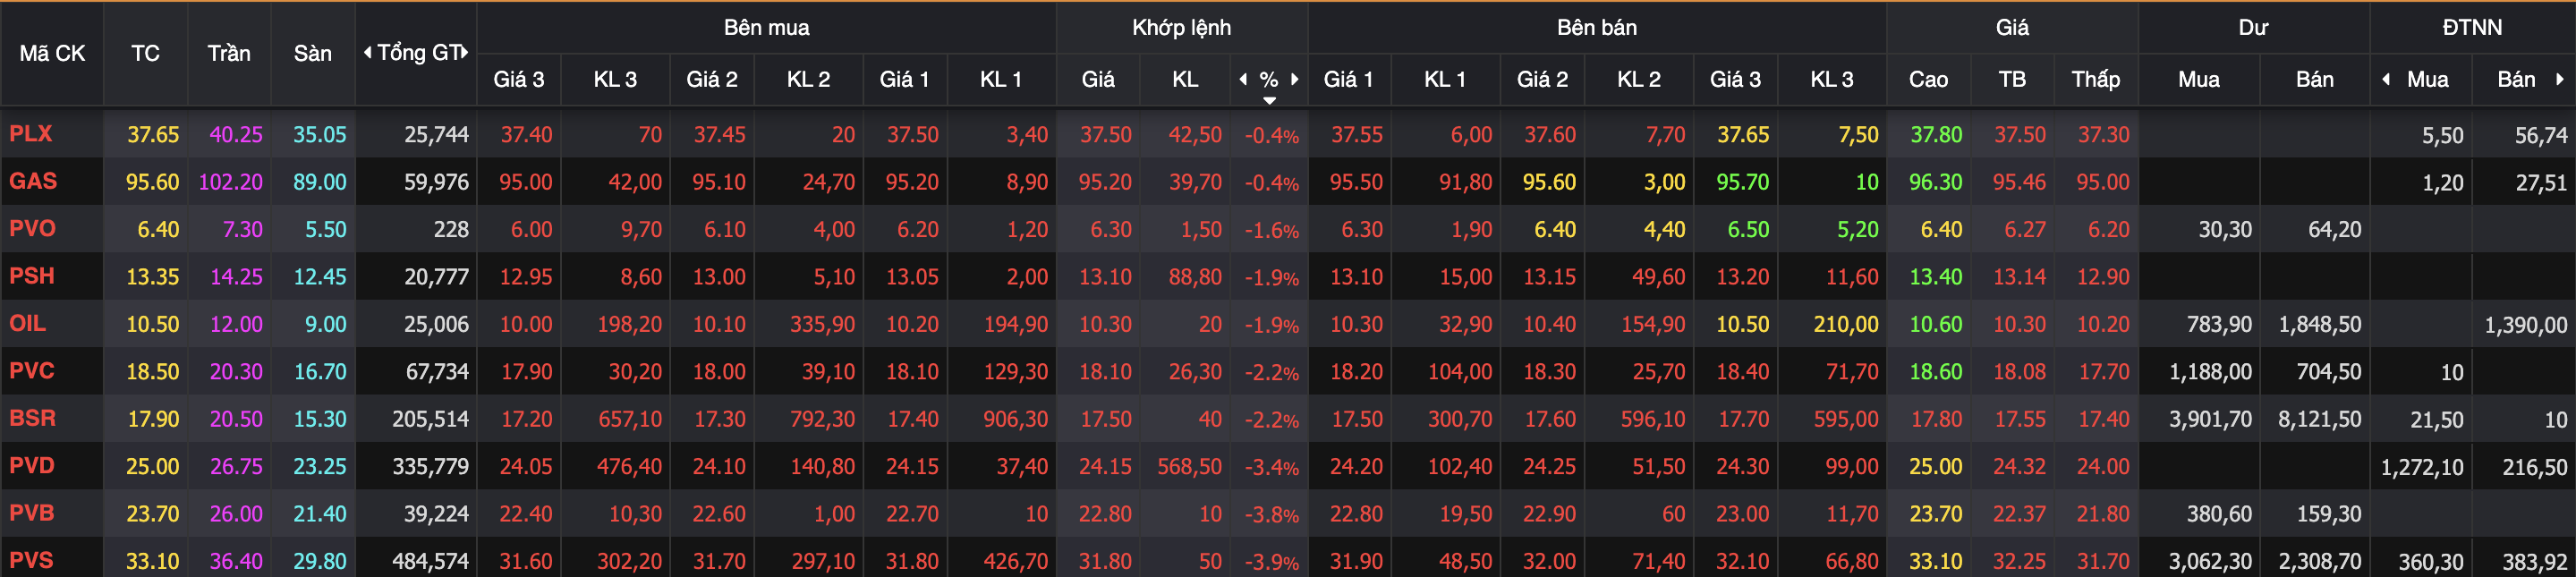Click PVC best bid price 18.10
Viewport: 2576px width, 577px height.
pyautogui.click(x=911, y=371)
